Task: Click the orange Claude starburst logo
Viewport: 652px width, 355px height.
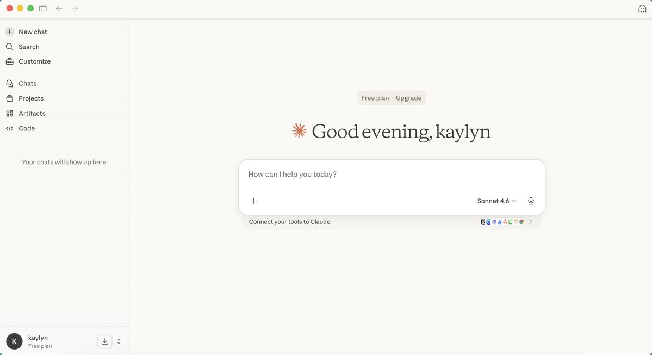Action: (x=299, y=131)
